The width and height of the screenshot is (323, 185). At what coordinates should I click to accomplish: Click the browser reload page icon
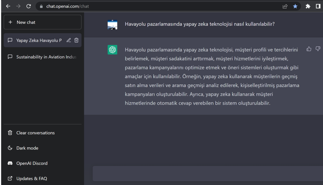point(29,6)
